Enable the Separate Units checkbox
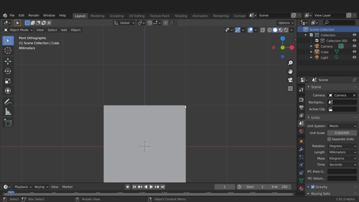This screenshot has width=359, height=202. (329, 139)
